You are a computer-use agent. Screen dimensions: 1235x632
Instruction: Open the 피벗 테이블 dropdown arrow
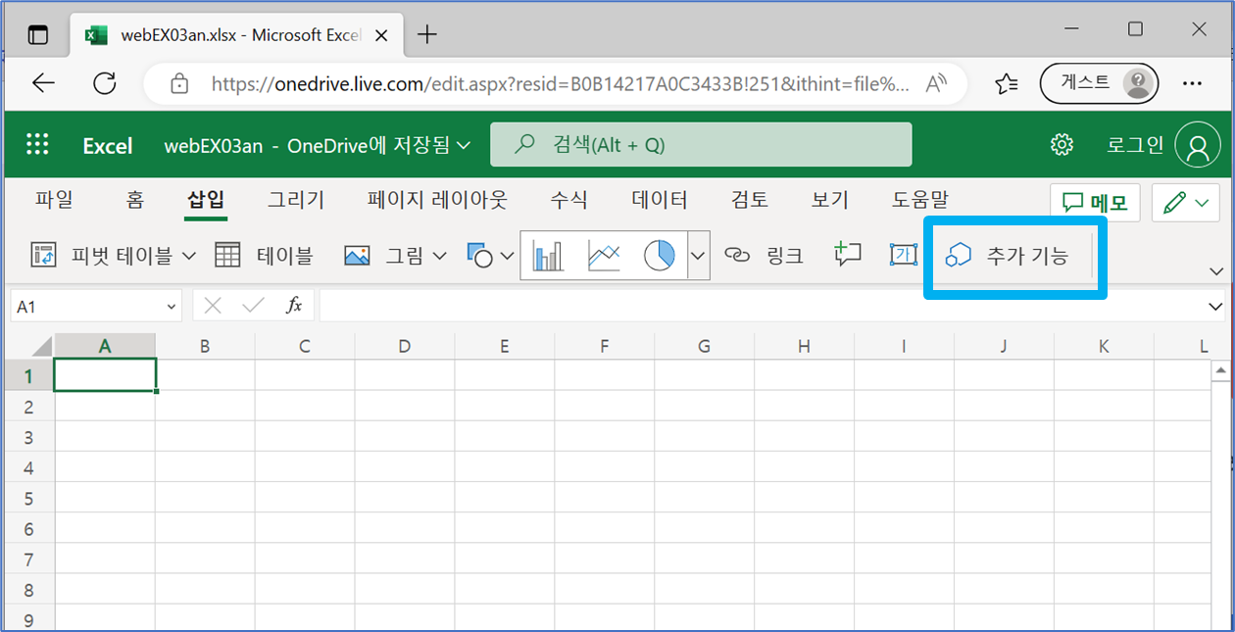pyautogui.click(x=189, y=255)
